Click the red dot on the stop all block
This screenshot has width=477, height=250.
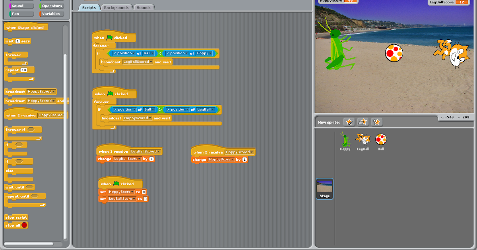[25, 225]
